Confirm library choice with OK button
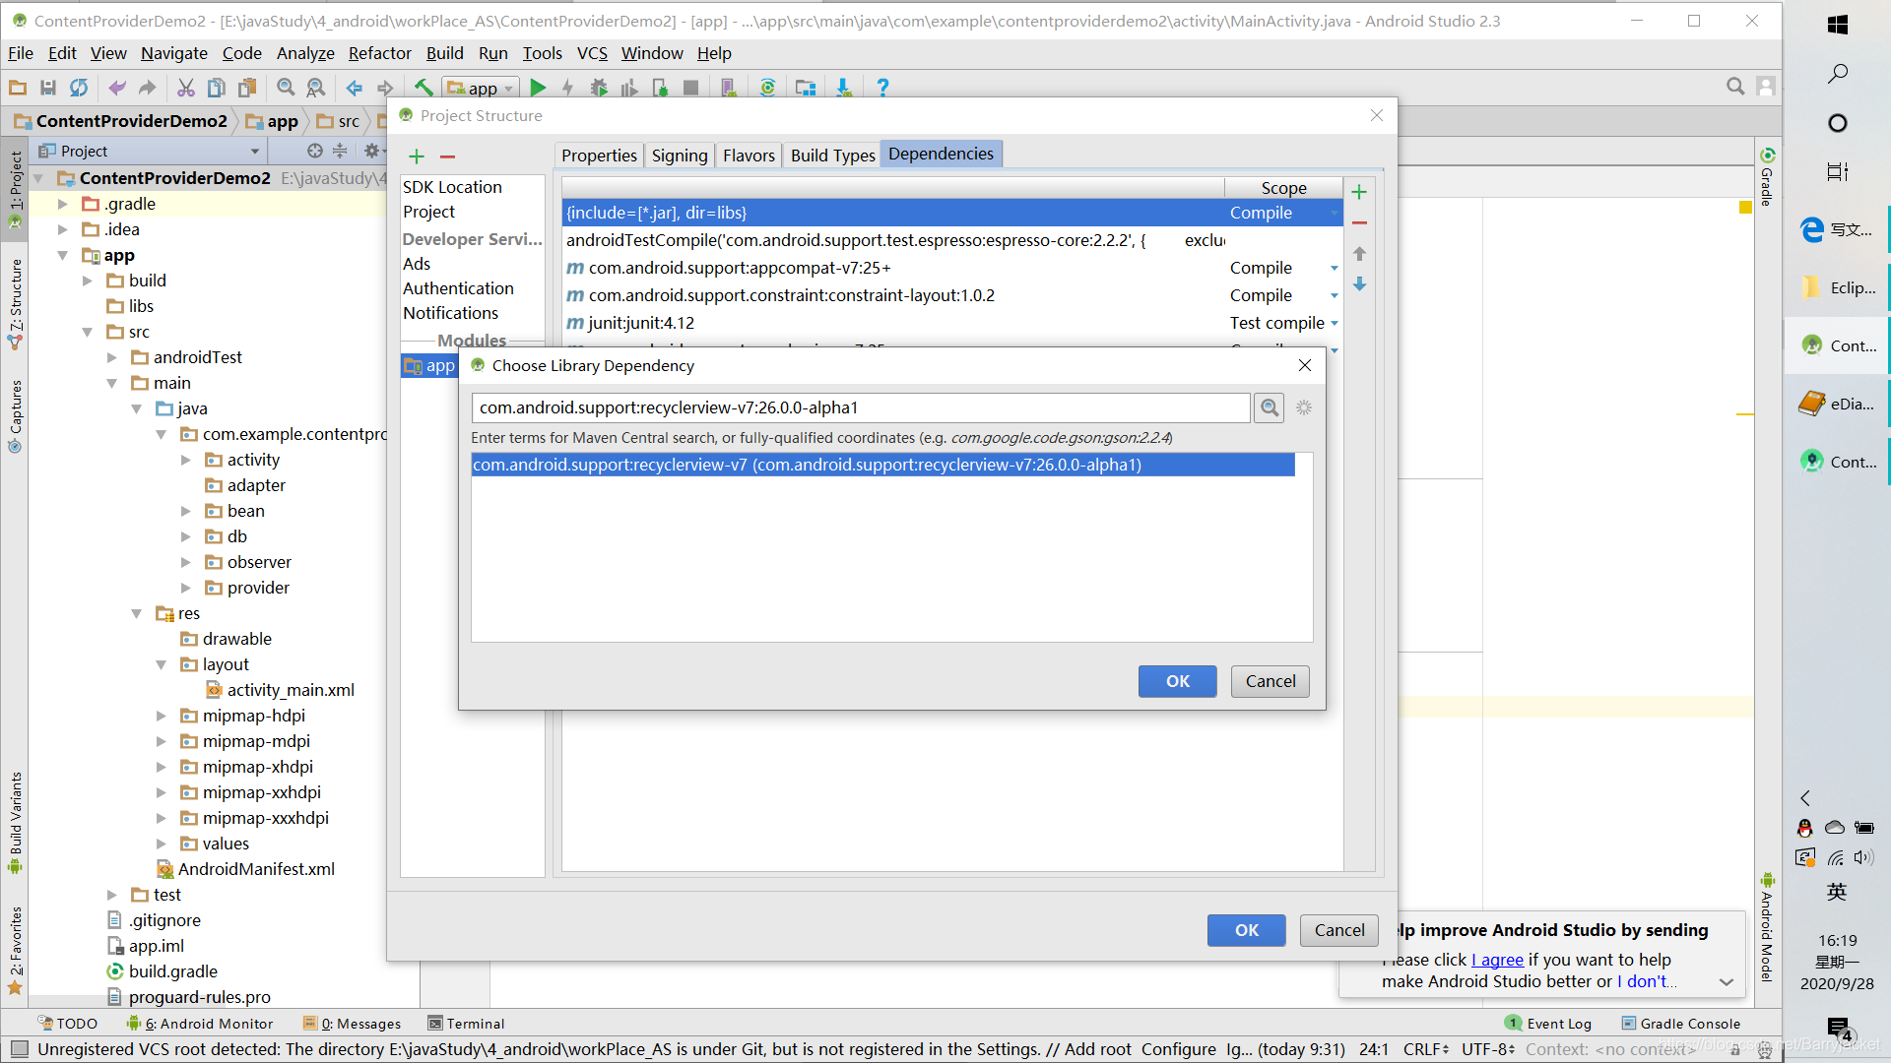The height and width of the screenshot is (1063, 1891). [x=1177, y=681]
